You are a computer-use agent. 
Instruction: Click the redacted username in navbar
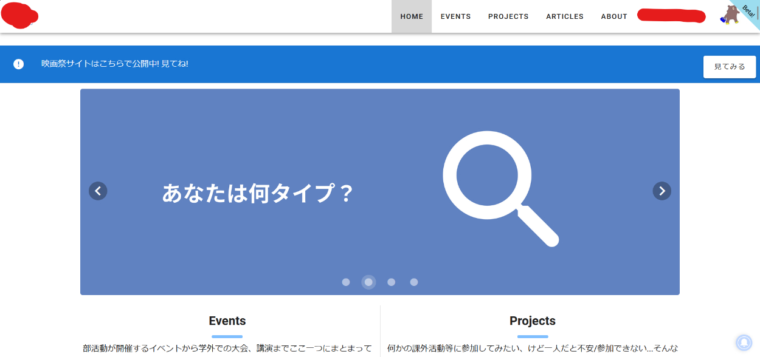(671, 16)
